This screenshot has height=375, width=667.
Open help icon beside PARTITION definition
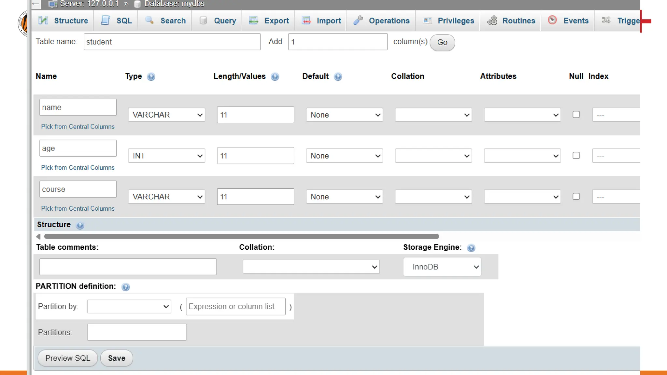[125, 287]
